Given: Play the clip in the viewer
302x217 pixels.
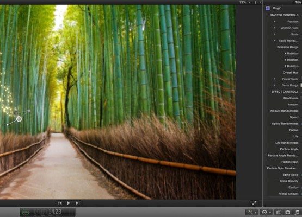Looking at the screenshot, I should pos(69,203).
